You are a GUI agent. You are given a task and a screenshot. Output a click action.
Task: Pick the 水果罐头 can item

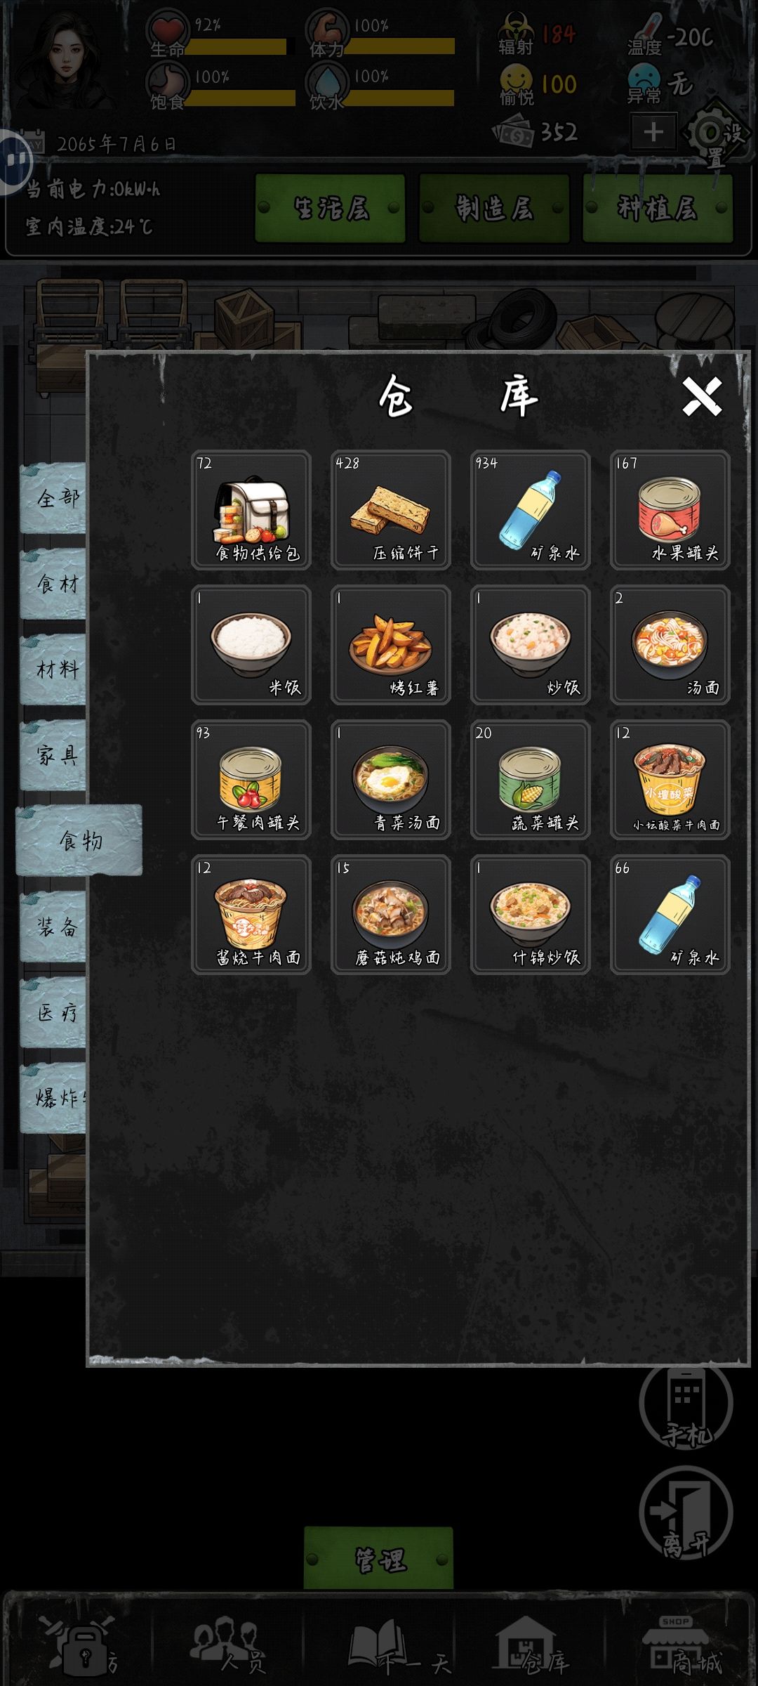tap(670, 510)
